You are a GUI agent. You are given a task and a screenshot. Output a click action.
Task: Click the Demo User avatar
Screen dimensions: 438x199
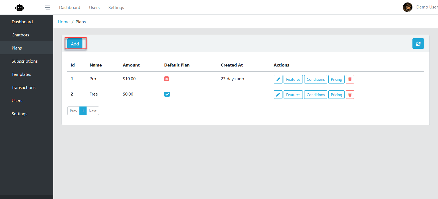[x=407, y=7]
